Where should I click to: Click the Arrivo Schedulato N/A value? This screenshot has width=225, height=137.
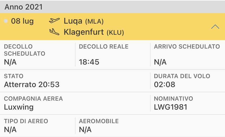pos(160,62)
